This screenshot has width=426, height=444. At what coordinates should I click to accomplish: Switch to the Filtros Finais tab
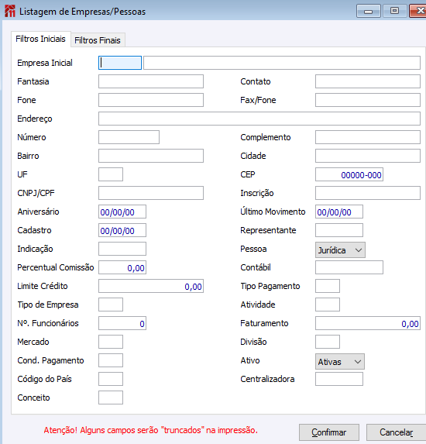(x=98, y=40)
